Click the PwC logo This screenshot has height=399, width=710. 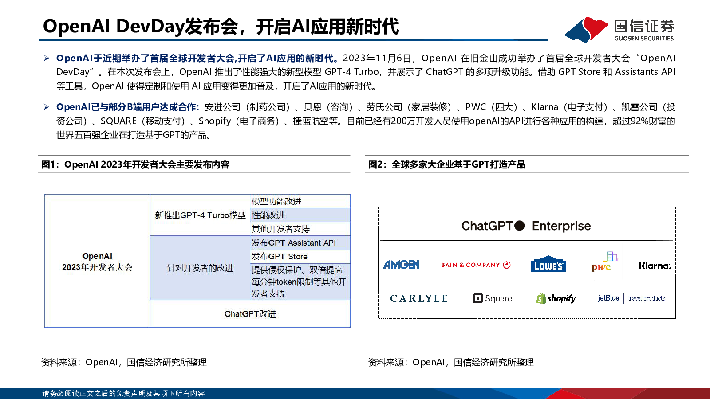pos(604,262)
